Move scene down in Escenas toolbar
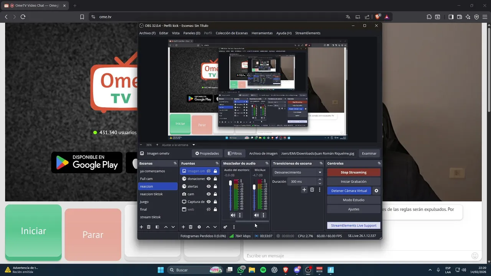Viewport: 491px width, 276px height. click(173, 227)
